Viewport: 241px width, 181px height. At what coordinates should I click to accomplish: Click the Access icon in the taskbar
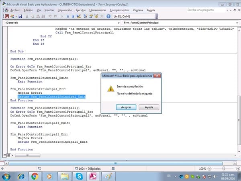point(93,176)
